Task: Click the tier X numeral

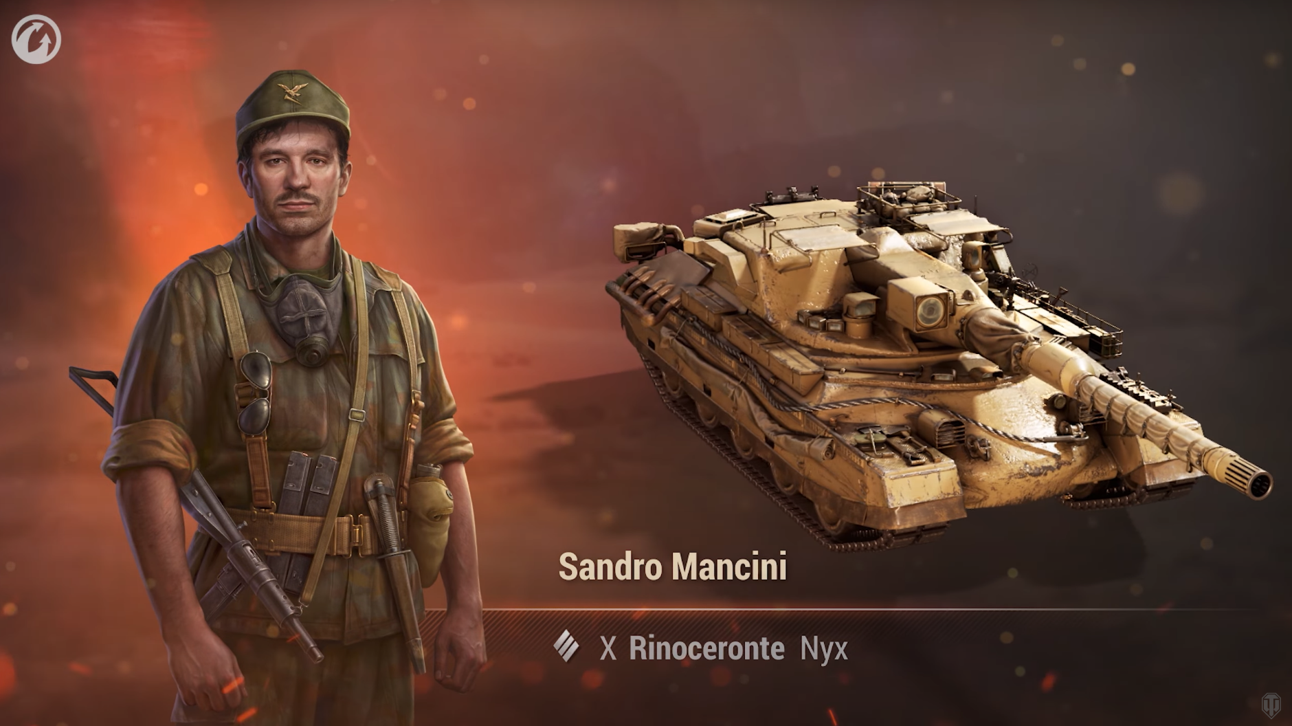Action: [608, 649]
